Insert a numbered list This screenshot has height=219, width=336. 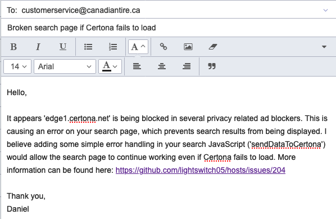[113, 47]
